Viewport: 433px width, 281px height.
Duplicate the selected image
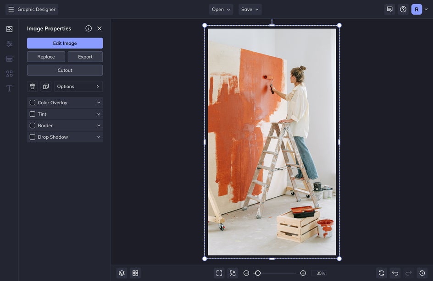46,86
